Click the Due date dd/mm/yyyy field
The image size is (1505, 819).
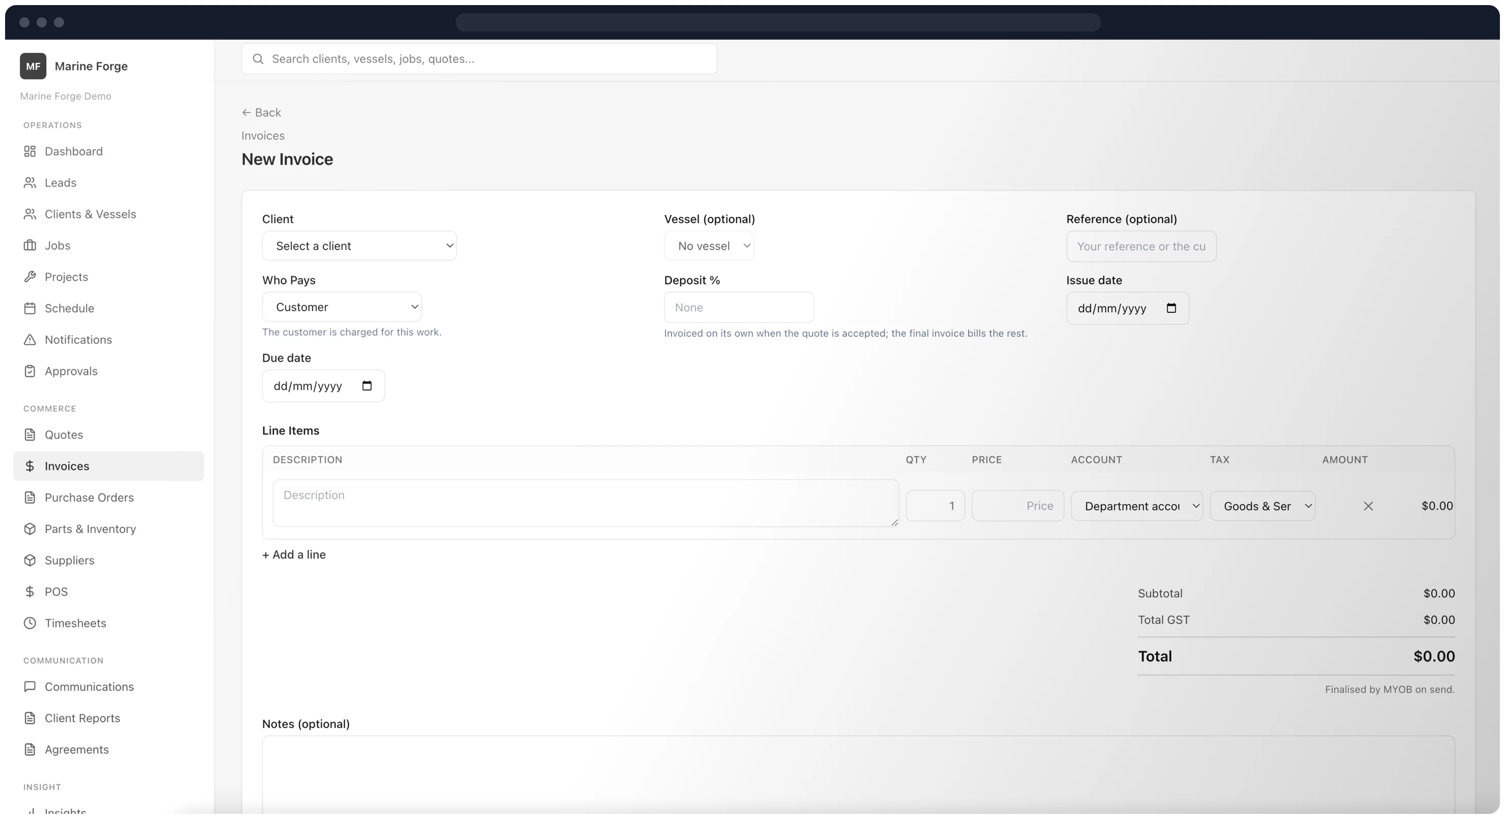pos(323,386)
